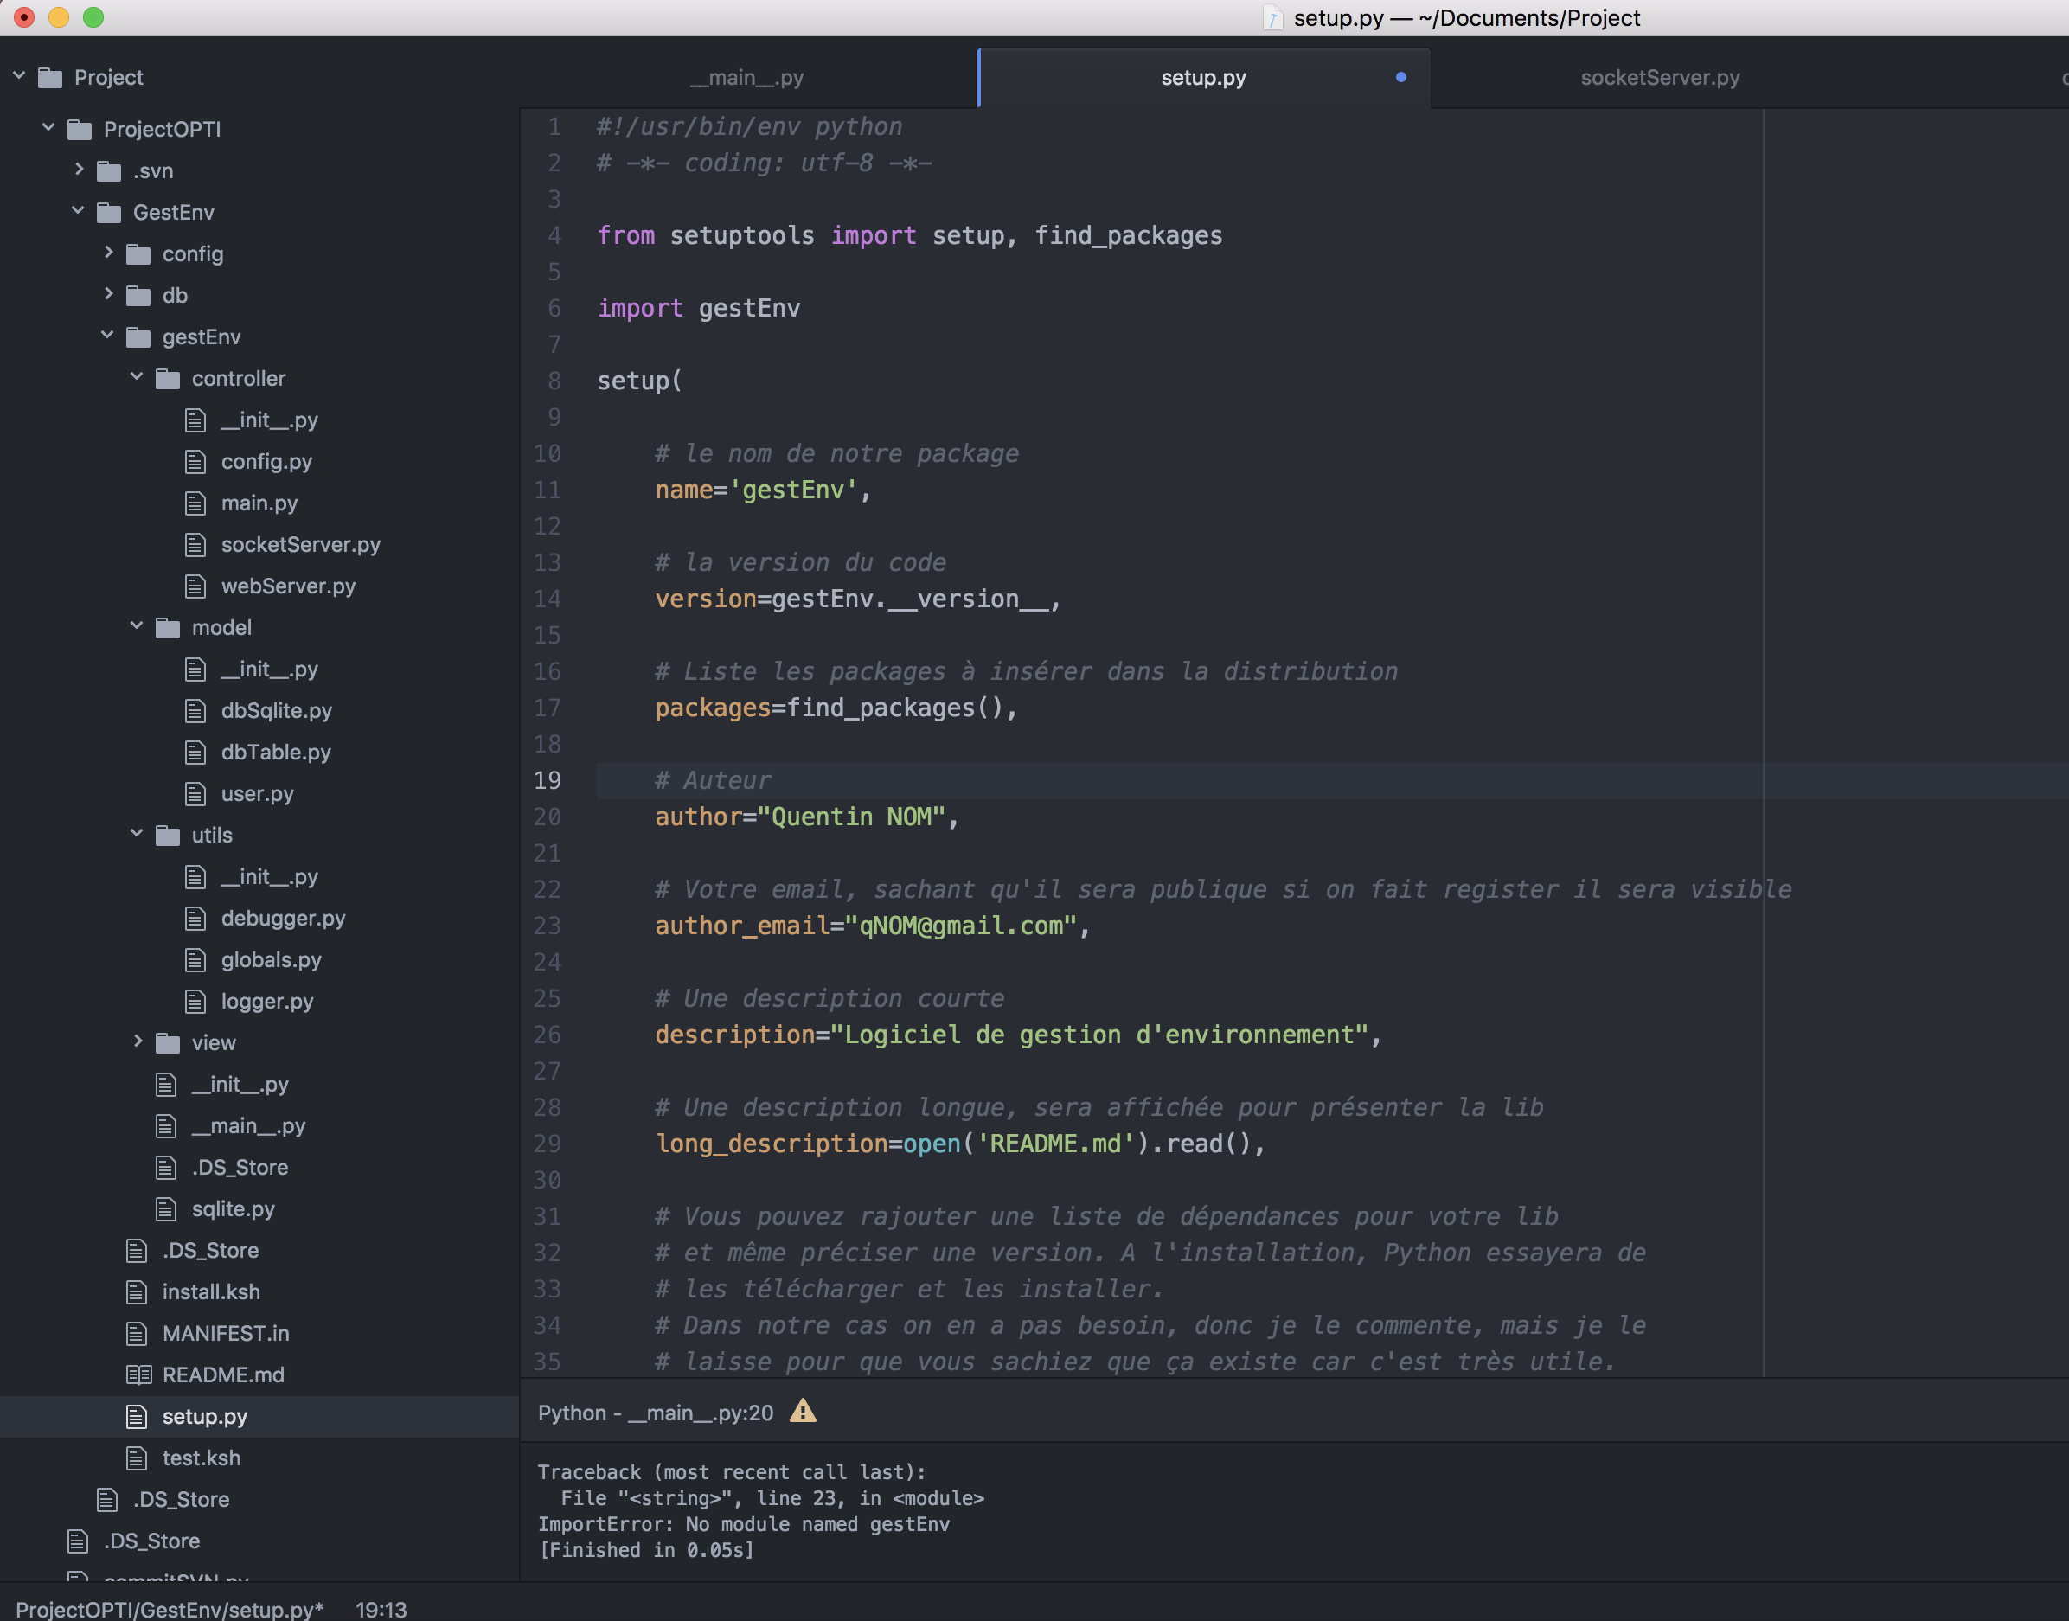This screenshot has height=1621, width=2069.
Task: Click the MANIFEST.in file icon
Action: [x=137, y=1334]
